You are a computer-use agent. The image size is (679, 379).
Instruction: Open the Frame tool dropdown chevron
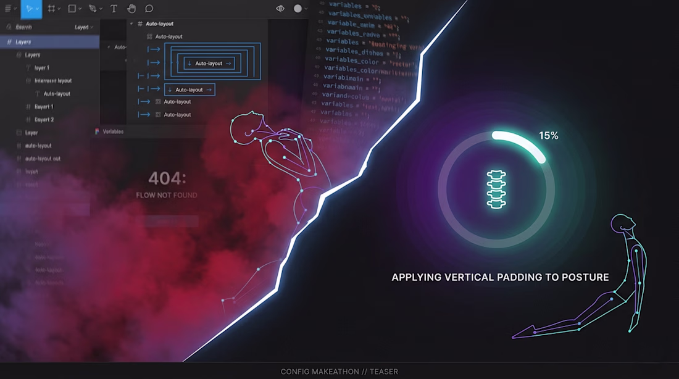point(59,9)
